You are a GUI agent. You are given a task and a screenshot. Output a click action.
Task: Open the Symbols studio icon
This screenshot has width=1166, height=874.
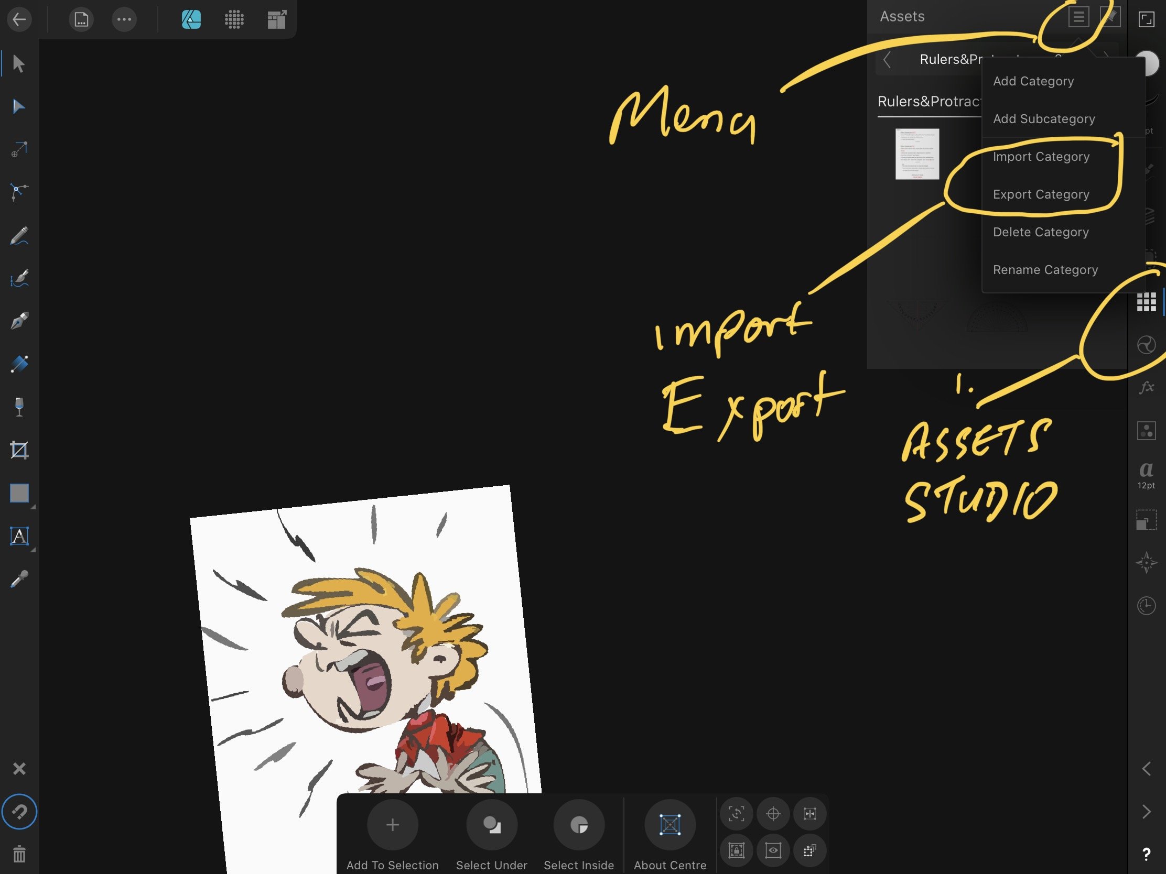(1146, 345)
